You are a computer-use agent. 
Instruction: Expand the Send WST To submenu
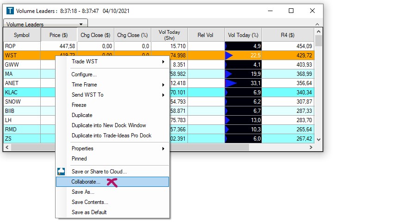point(163,95)
